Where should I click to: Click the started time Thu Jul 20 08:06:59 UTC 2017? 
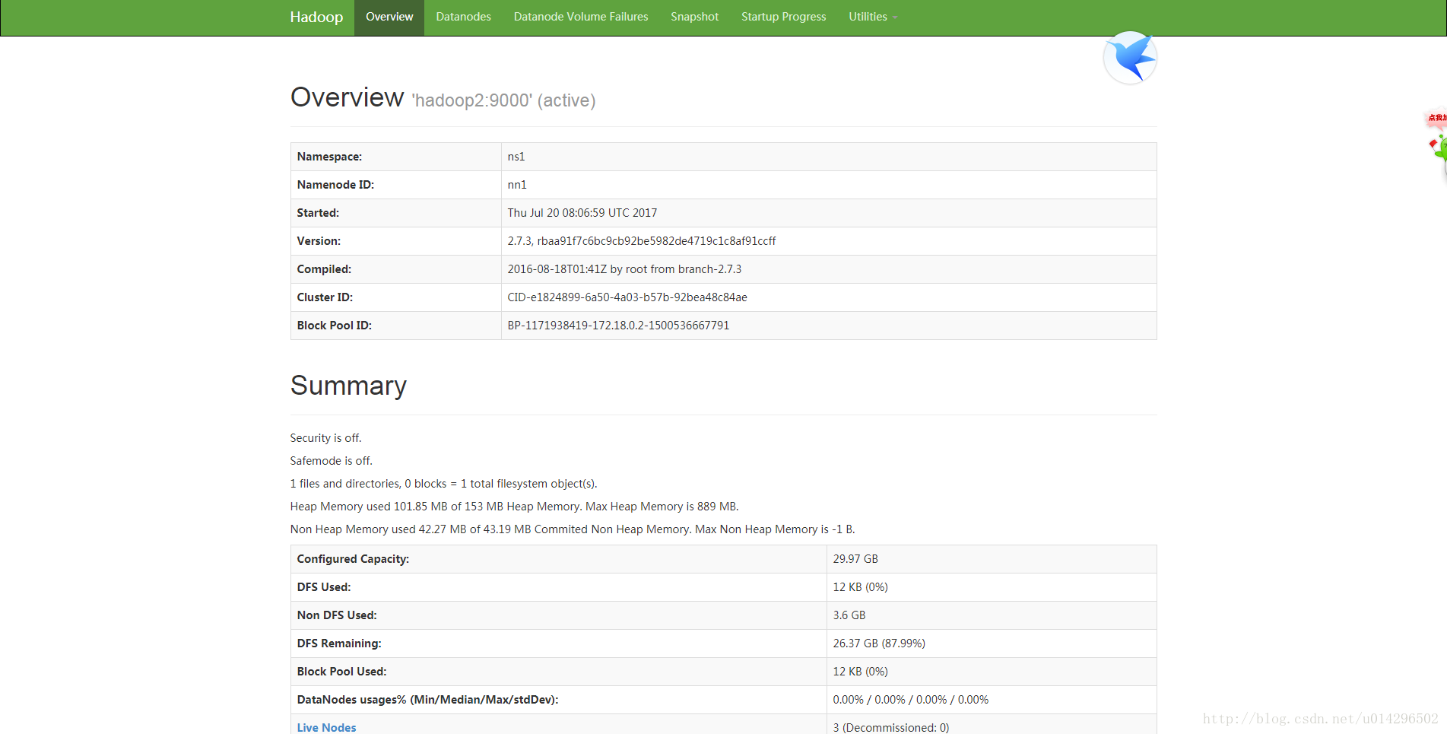(582, 213)
